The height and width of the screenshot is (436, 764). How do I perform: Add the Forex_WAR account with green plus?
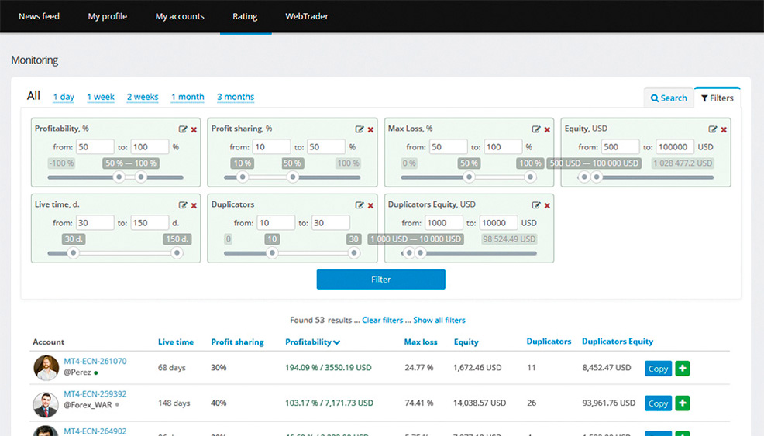(x=682, y=403)
